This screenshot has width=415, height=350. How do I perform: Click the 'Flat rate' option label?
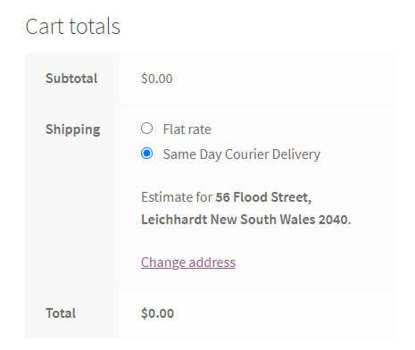[x=187, y=129]
